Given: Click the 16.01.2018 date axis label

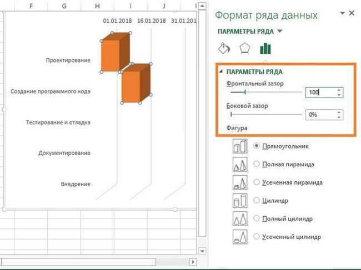Looking at the screenshot, I should pyautogui.click(x=152, y=21).
